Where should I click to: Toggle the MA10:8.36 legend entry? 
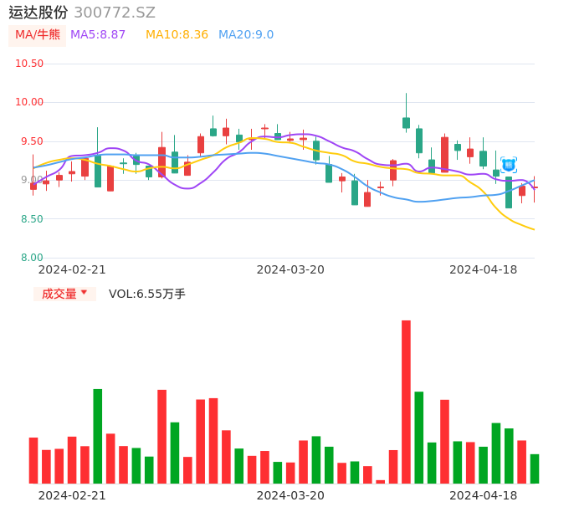pos(177,35)
